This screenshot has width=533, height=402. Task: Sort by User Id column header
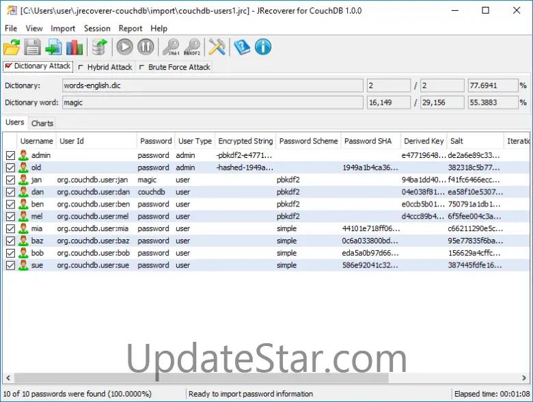point(96,141)
